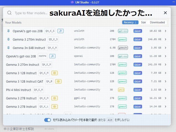Expand chevron for Gemma 3 12B Instruct QAT
Image resolution: width=176 pixels, height=132 pixels.
(166, 81)
